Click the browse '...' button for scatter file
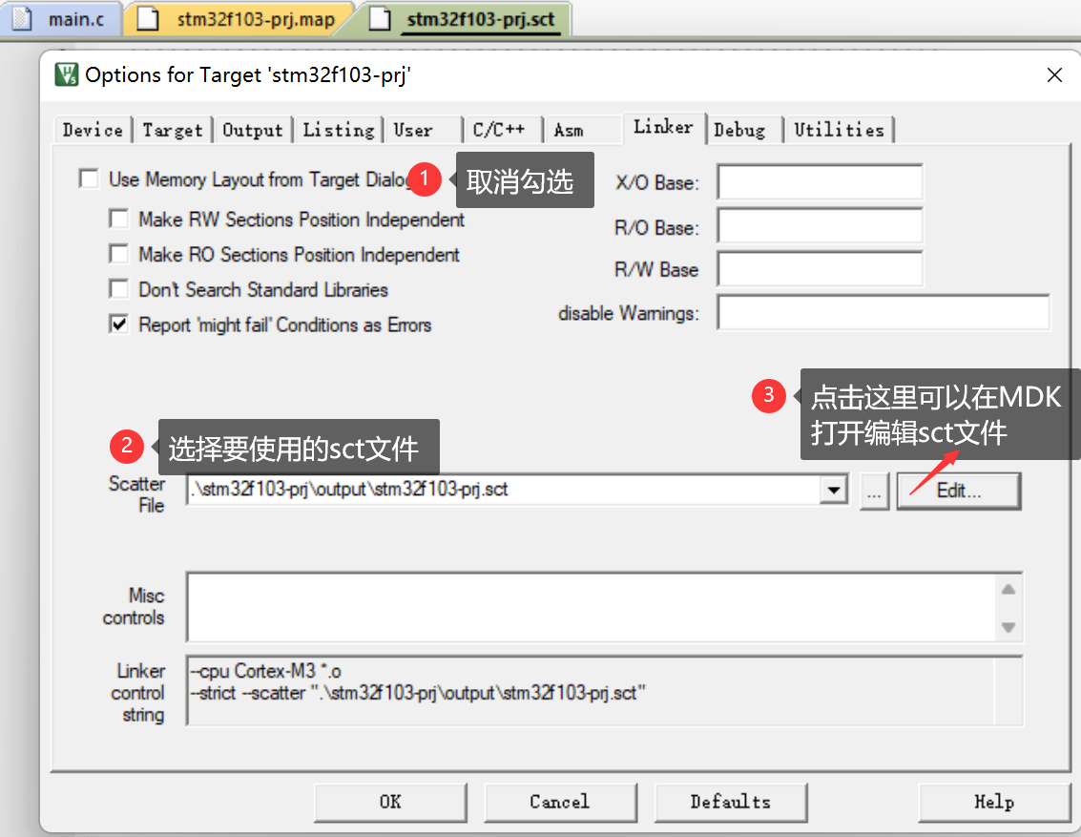Image resolution: width=1081 pixels, height=837 pixels. [875, 491]
